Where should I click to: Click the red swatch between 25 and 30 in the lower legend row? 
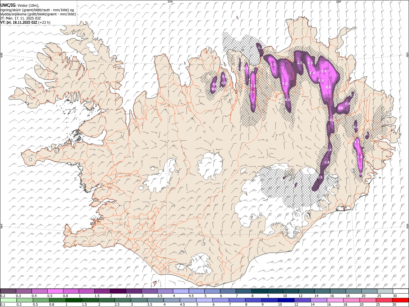click(x=384, y=300)
